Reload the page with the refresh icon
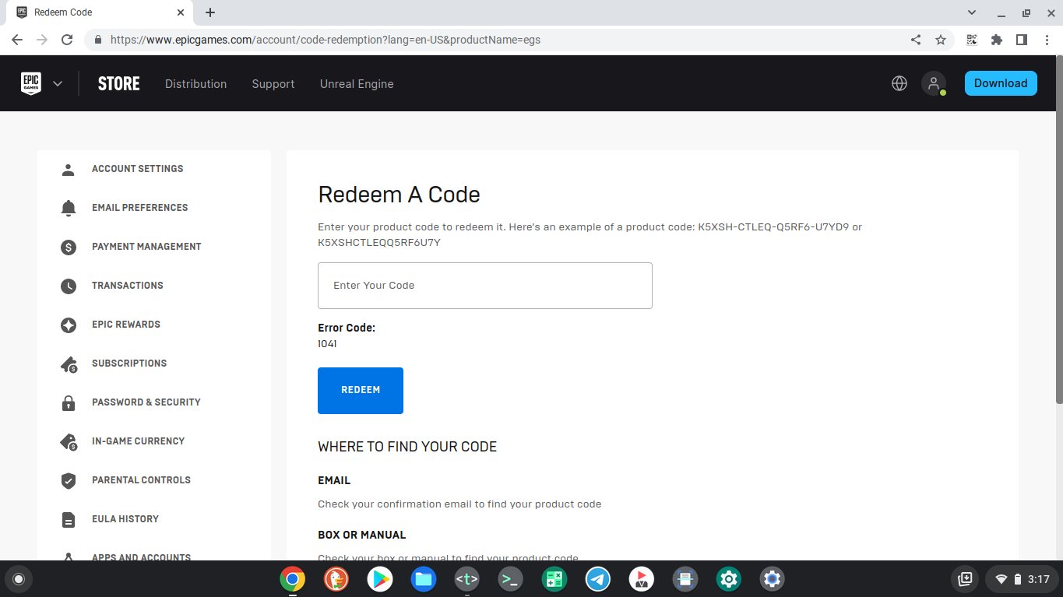 [x=67, y=40]
